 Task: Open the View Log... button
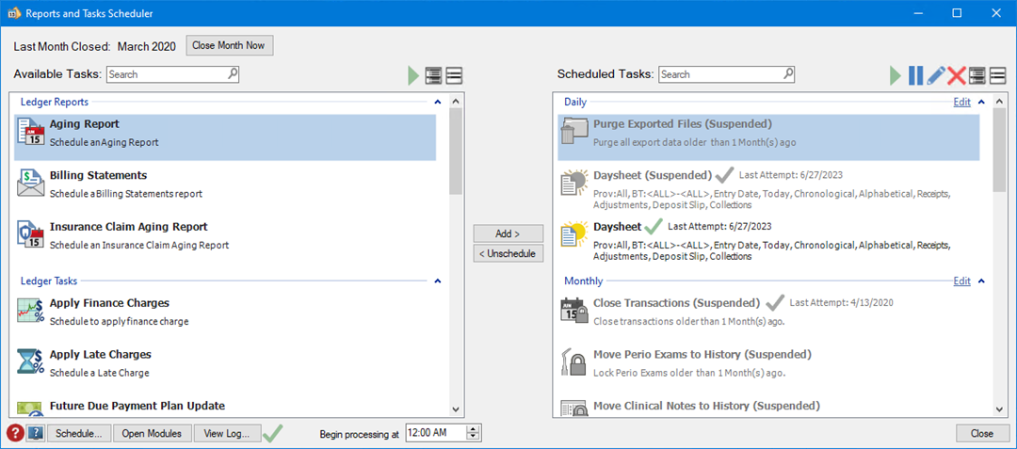click(x=227, y=433)
